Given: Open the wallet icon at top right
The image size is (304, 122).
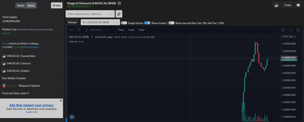Looking at the screenshot, I should click(298, 5).
